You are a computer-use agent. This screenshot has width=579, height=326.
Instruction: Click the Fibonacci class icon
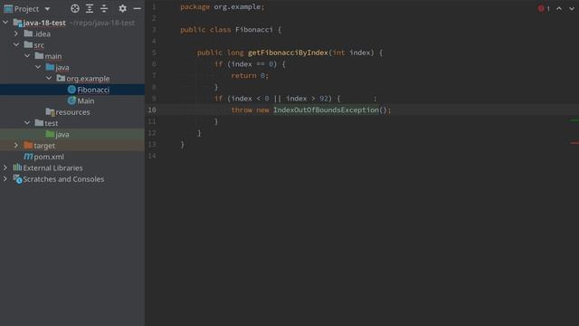point(71,90)
